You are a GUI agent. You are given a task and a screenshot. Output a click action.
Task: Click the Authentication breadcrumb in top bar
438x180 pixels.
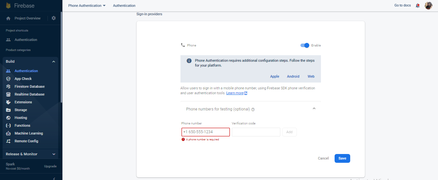[x=124, y=6]
